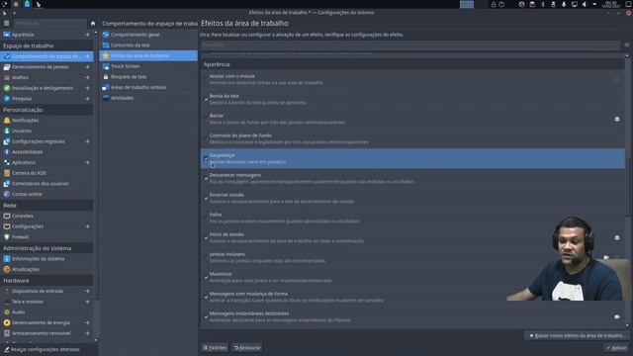Expand arrow next to Gerenciamento de janelas

pyautogui.click(x=88, y=67)
